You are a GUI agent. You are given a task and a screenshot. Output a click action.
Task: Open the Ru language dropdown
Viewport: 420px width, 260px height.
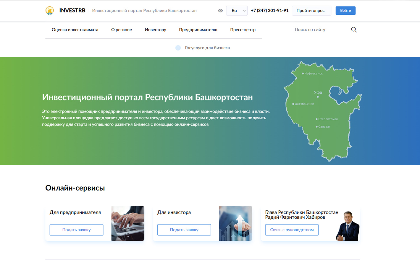[237, 11]
